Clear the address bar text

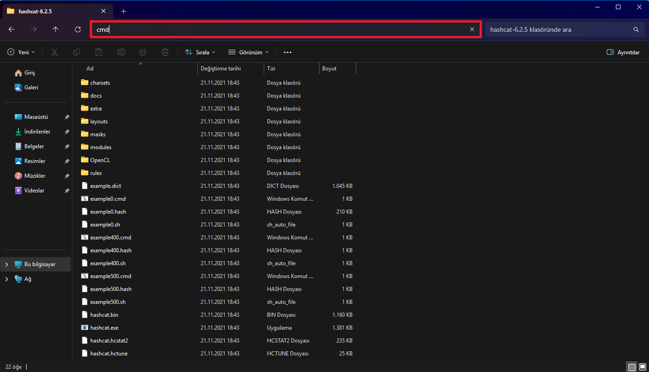tap(472, 29)
